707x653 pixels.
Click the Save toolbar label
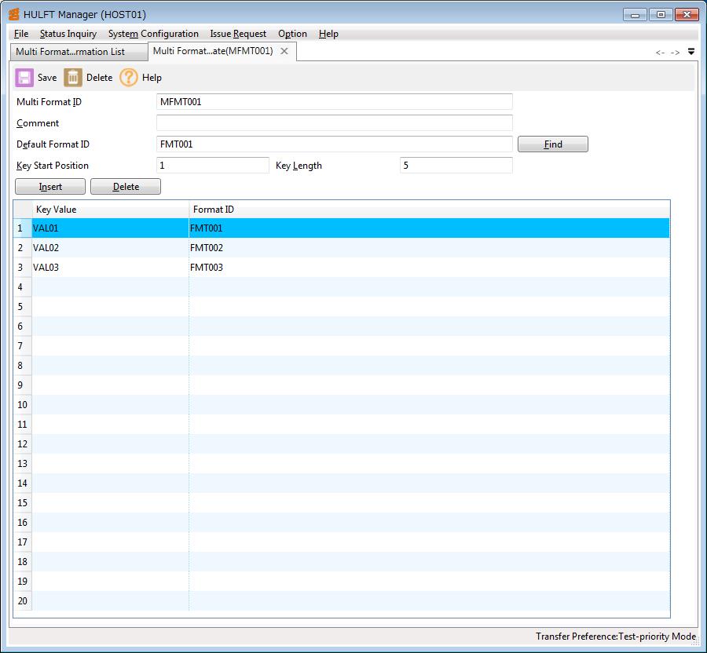[47, 78]
